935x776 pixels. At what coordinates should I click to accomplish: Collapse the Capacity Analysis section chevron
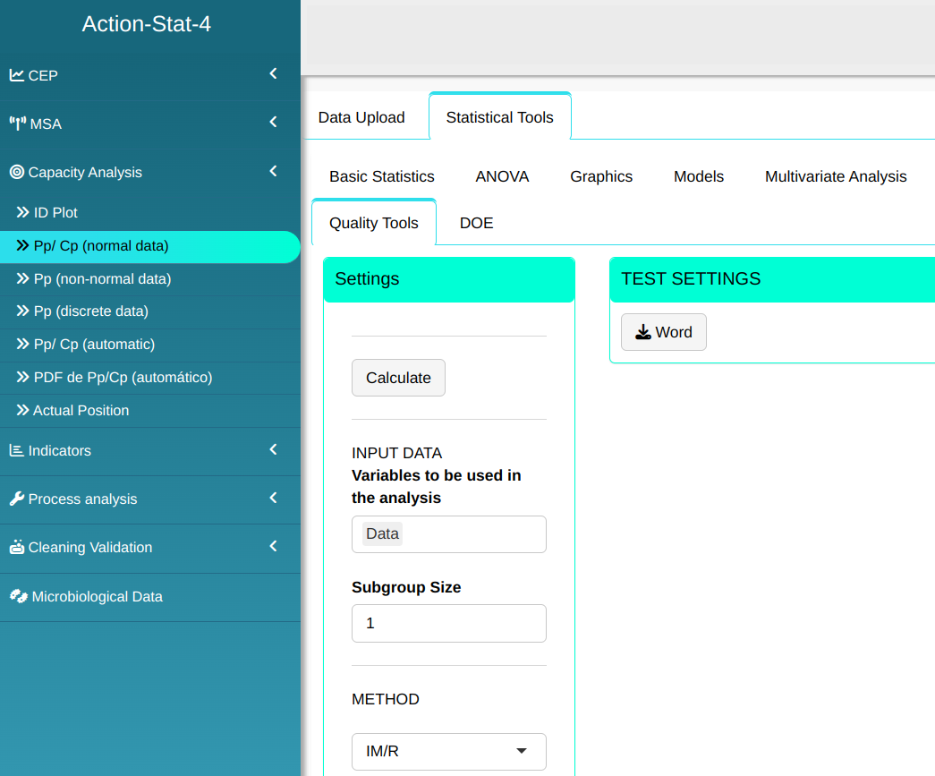[273, 171]
